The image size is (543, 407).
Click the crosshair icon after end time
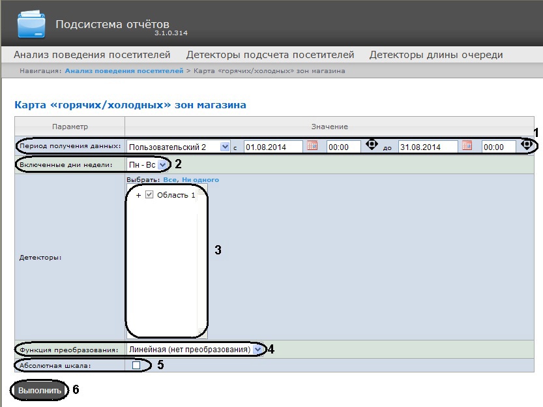[526, 145]
